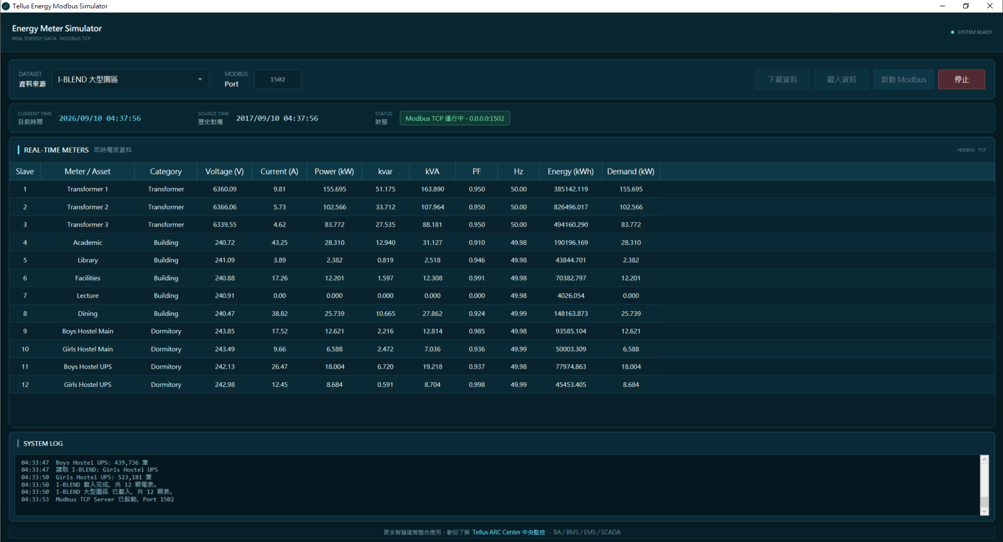Image resolution: width=1003 pixels, height=542 pixels.
Task: Select the Transformer 1 meter name
Action: tap(88, 189)
